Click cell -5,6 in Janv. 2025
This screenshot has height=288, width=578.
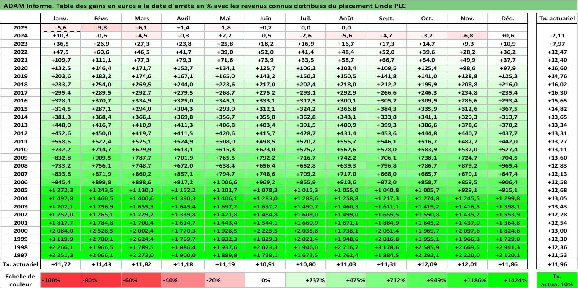[x=60, y=28]
